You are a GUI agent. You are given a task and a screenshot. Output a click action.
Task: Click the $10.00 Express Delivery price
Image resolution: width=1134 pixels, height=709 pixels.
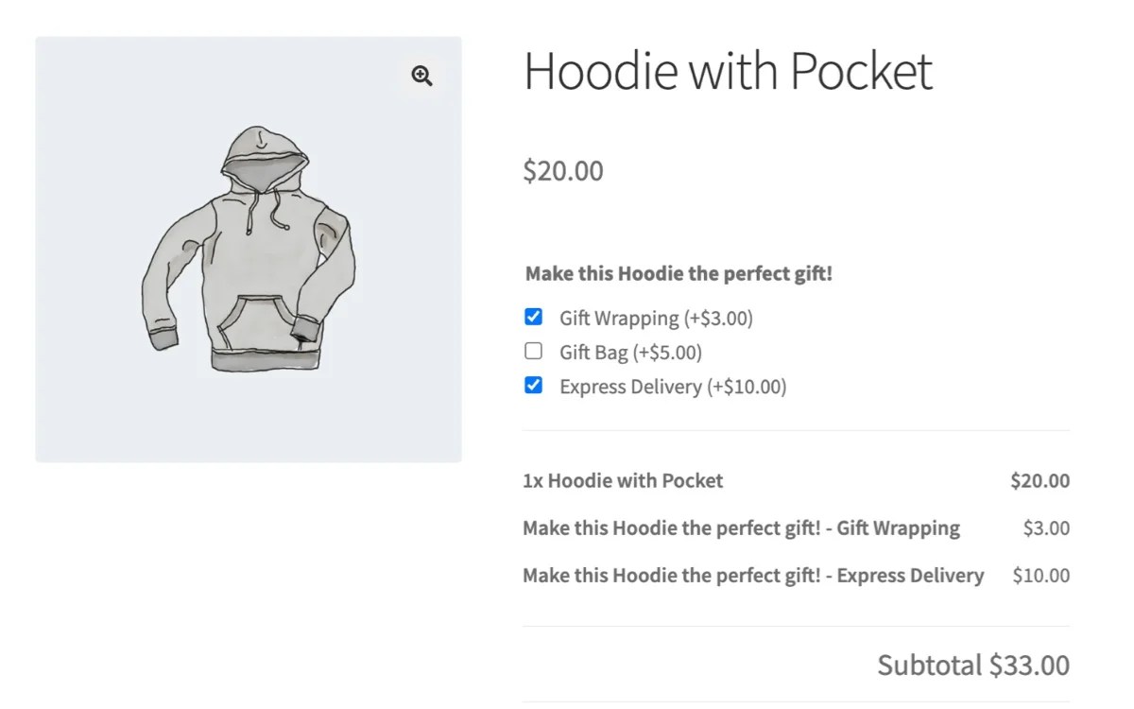(x=1040, y=575)
